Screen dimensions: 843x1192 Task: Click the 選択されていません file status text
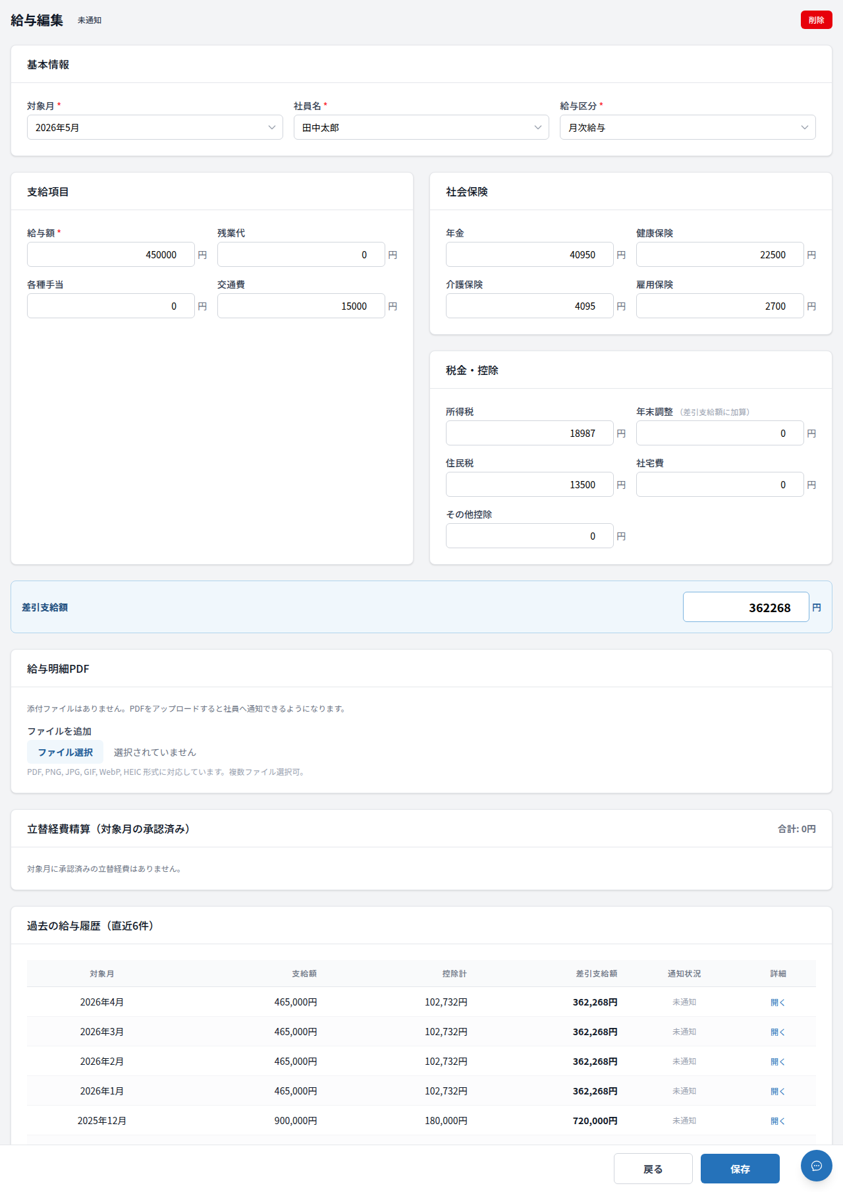tap(155, 752)
